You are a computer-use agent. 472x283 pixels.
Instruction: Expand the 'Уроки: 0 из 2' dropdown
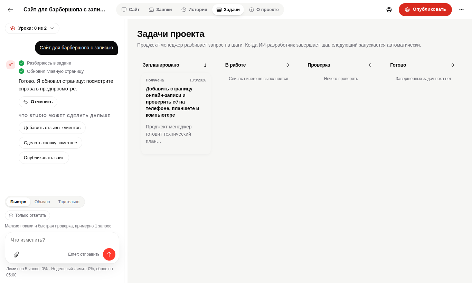coord(32,28)
